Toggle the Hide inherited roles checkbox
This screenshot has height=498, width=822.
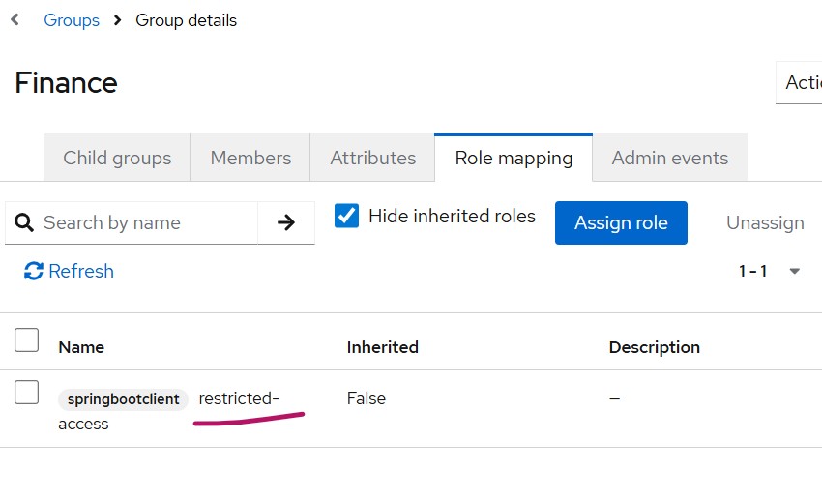(x=346, y=216)
